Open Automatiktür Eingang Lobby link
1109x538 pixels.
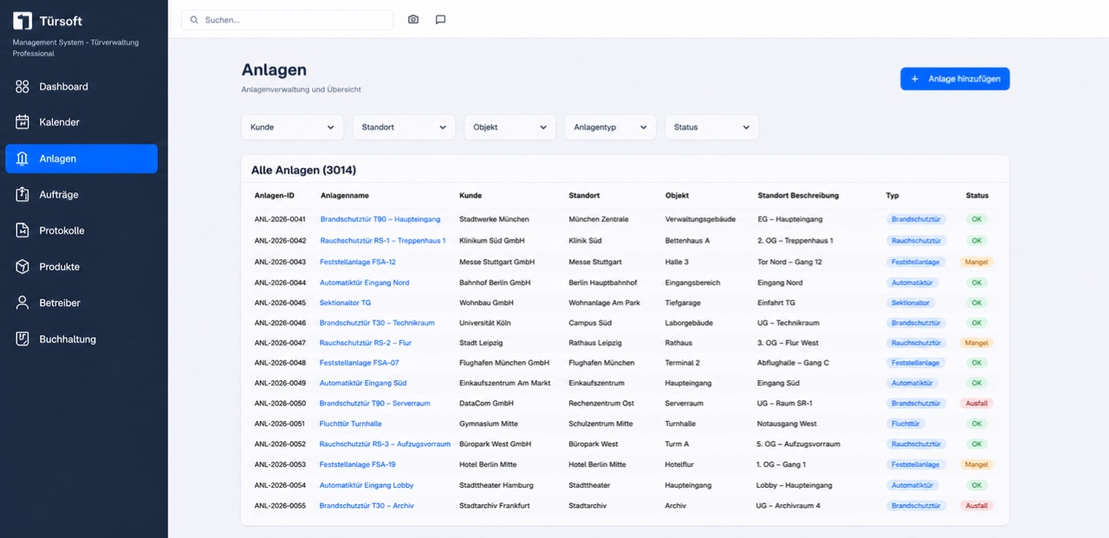tap(366, 485)
